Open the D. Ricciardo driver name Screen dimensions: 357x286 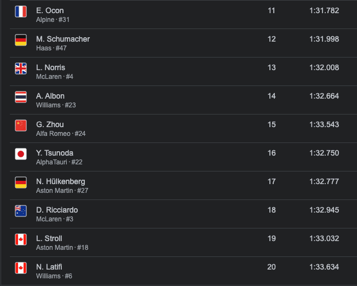pos(57,210)
